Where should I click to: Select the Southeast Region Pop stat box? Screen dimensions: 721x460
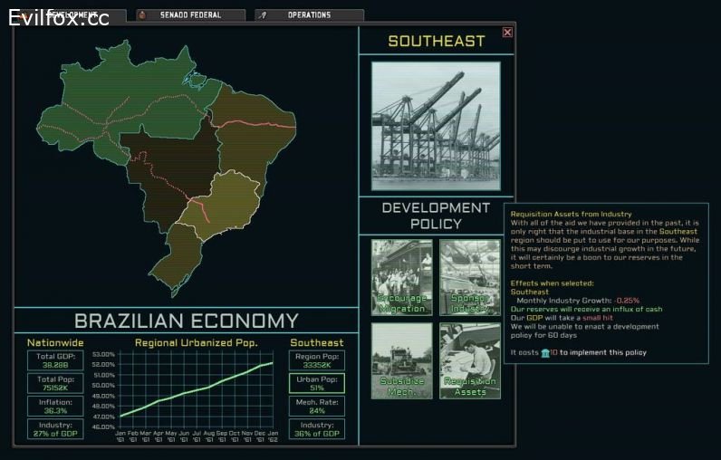coord(316,359)
